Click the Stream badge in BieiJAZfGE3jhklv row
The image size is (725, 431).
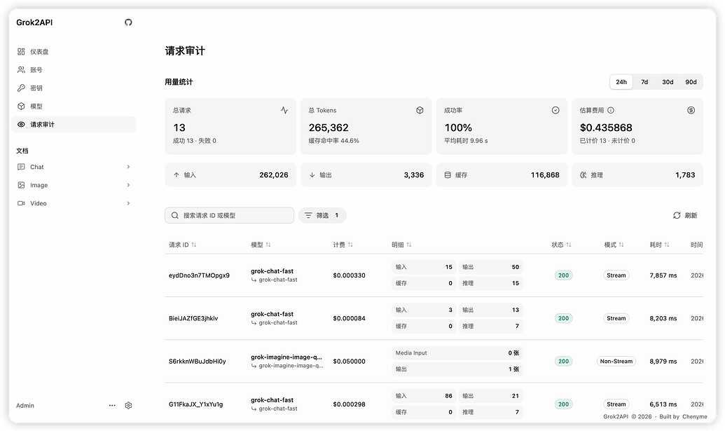point(616,318)
